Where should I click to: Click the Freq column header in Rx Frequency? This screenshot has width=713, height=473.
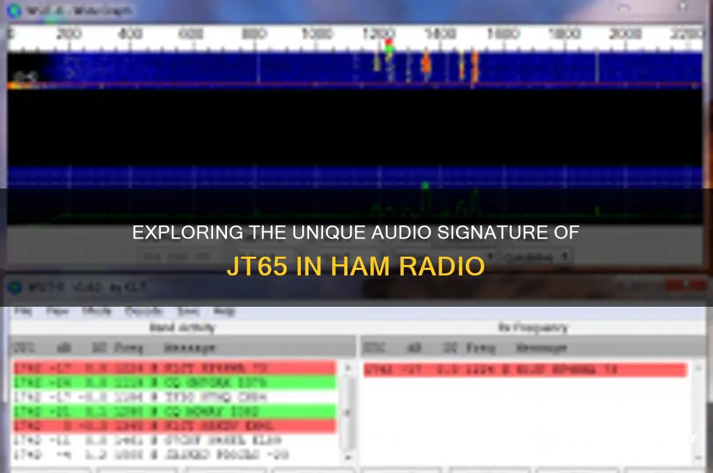[481, 348]
